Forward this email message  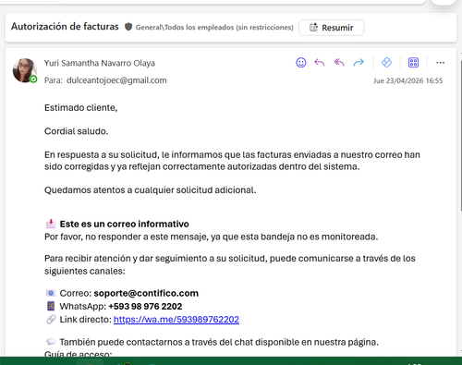(x=359, y=63)
